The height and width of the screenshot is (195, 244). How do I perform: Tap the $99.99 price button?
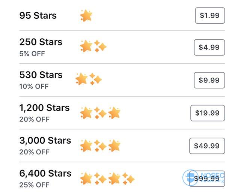(207, 178)
